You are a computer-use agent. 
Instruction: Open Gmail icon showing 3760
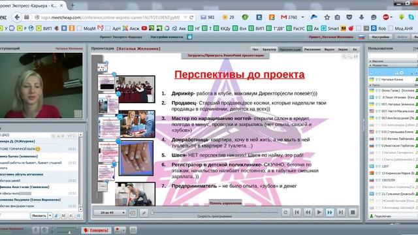(289, 18)
